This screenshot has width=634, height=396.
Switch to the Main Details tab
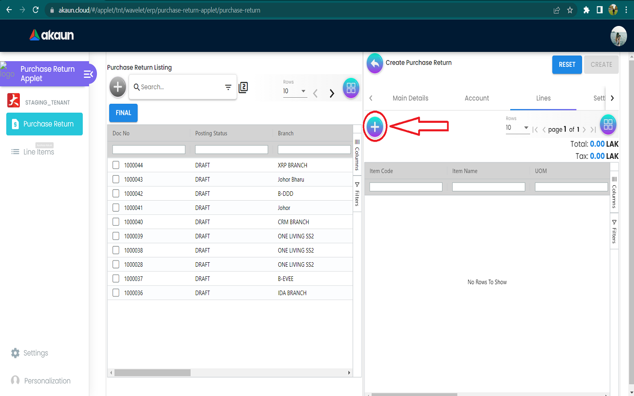[410, 98]
